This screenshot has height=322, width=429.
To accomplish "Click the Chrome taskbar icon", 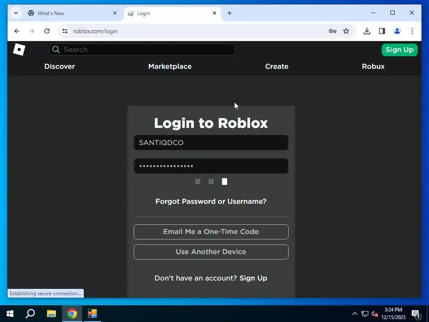I will (x=72, y=314).
